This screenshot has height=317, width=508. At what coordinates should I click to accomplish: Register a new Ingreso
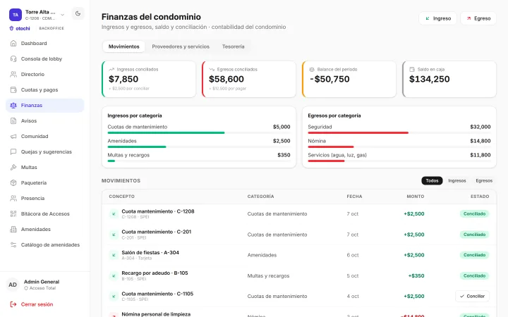(x=437, y=18)
